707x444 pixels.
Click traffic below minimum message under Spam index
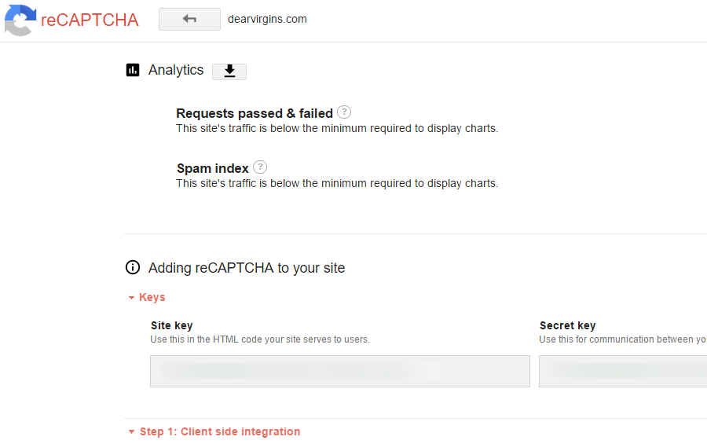tap(337, 184)
